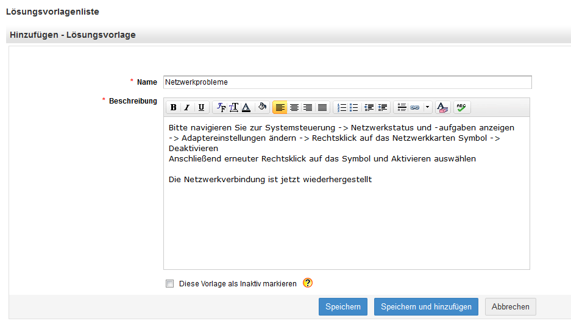The image size is (571, 332).
Task: Click 'Die Netzwerkverbindung ist jetzt wiederhergestellt' line
Action: [x=270, y=180]
